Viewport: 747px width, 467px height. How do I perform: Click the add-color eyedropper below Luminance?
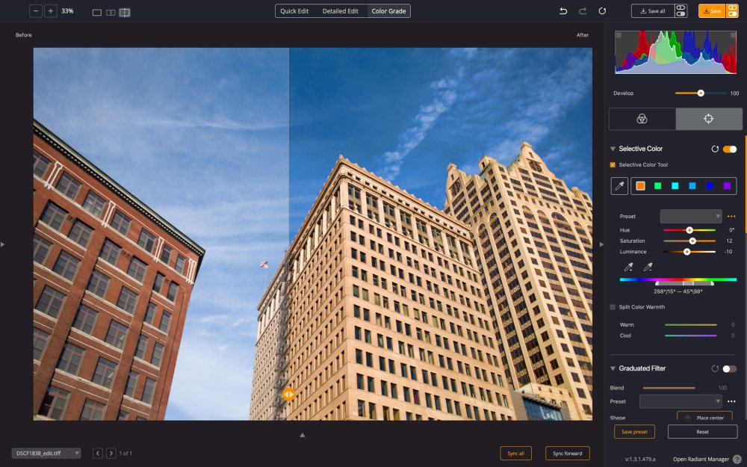click(630, 265)
